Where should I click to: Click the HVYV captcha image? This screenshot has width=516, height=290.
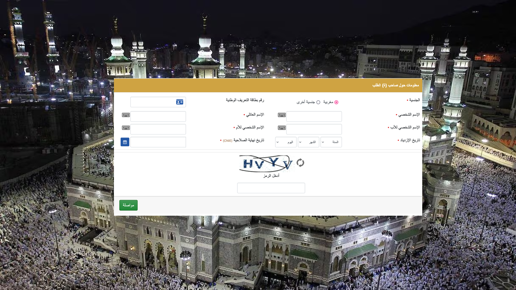267,163
